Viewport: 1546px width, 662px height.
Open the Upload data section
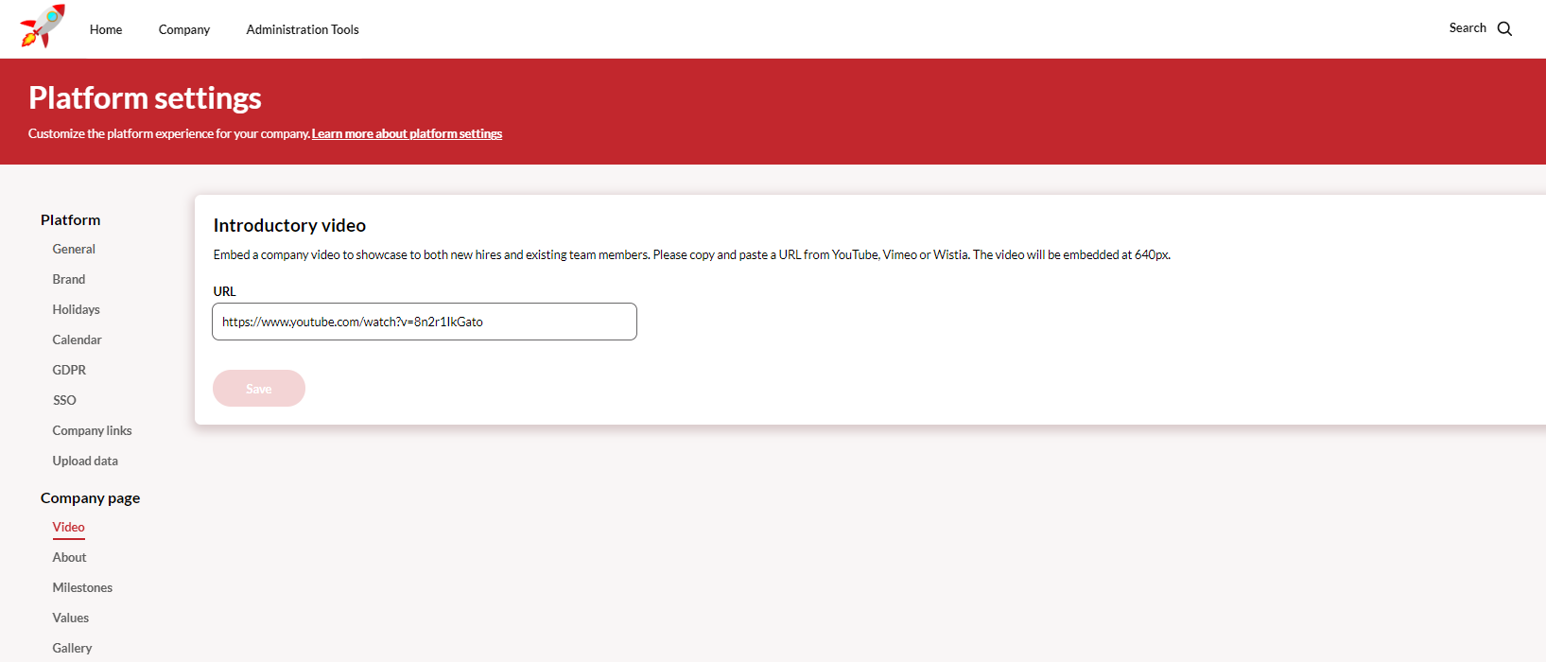(85, 462)
